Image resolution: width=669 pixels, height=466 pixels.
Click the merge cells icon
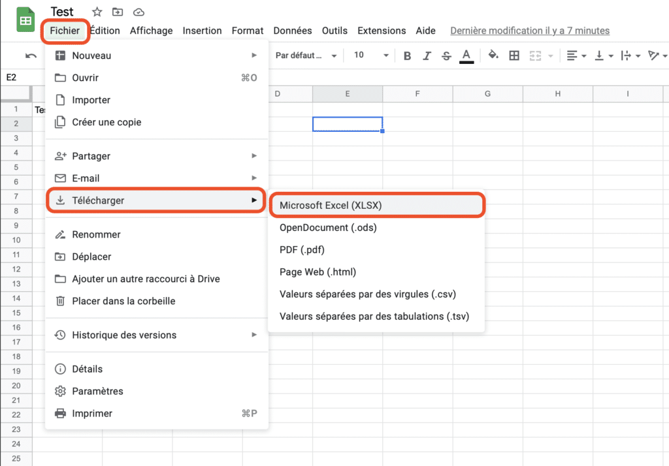(535, 55)
